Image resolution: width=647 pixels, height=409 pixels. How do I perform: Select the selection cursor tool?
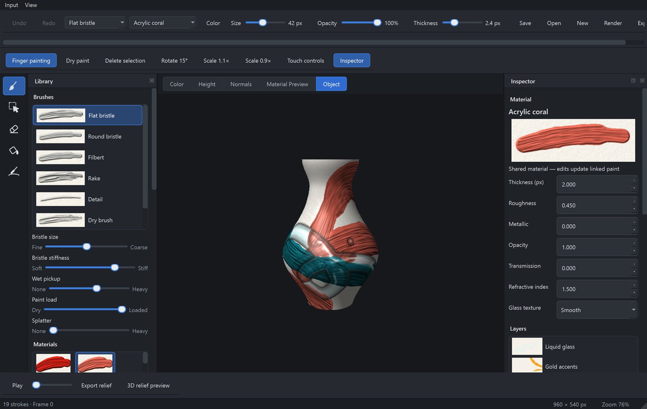pos(14,107)
